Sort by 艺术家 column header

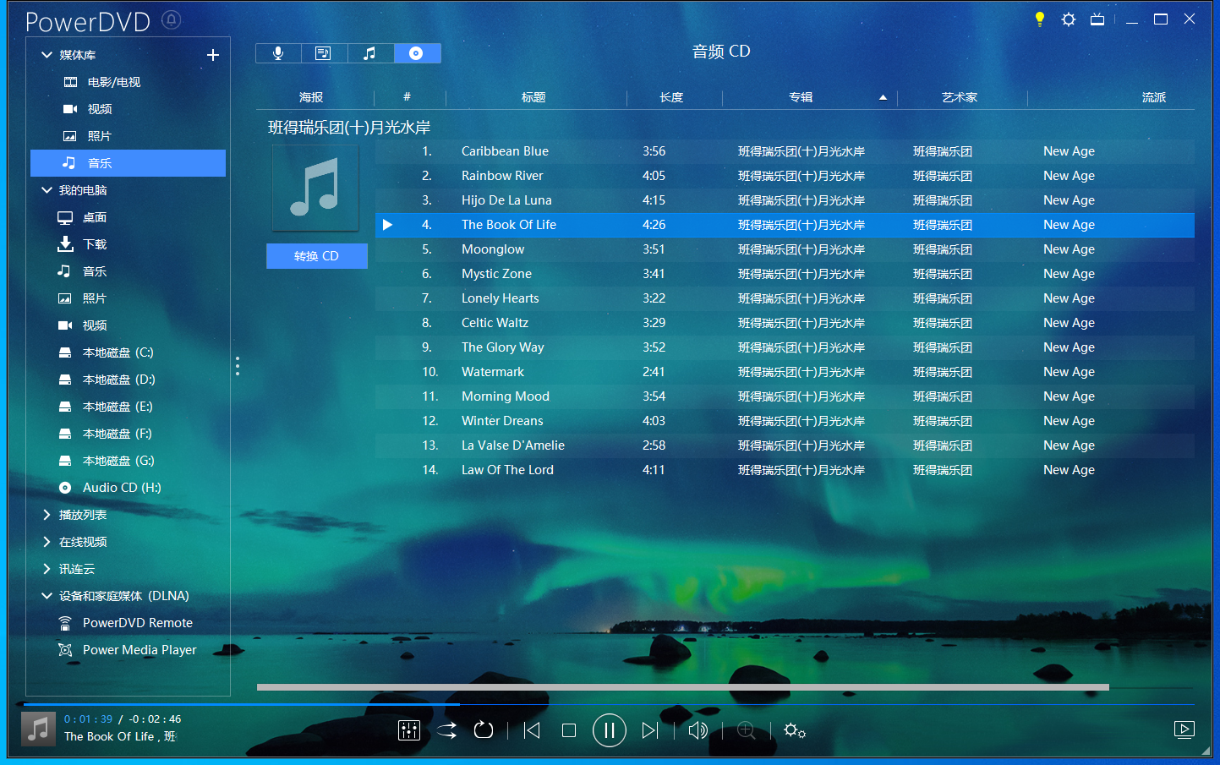tap(960, 97)
